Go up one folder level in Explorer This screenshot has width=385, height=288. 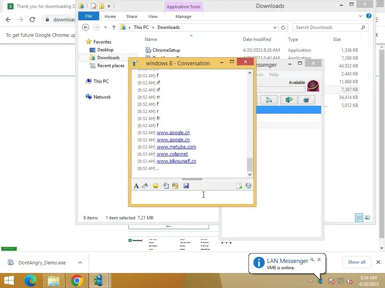pos(114,27)
